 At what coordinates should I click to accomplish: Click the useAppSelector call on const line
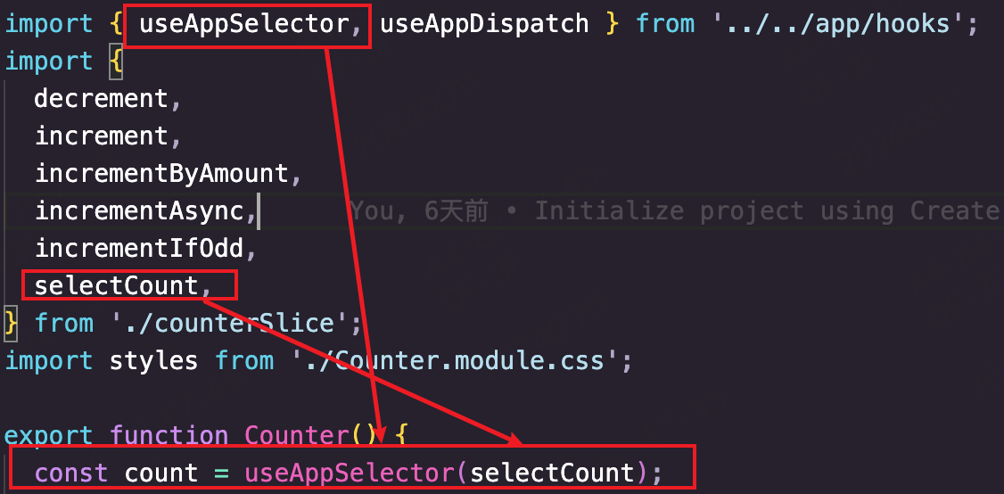[x=349, y=473]
